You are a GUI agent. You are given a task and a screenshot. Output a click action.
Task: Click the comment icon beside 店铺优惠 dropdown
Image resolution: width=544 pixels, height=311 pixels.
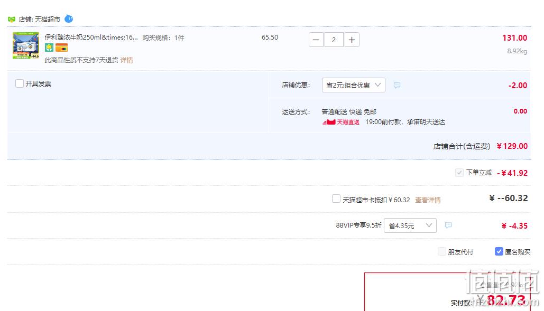tap(397, 85)
